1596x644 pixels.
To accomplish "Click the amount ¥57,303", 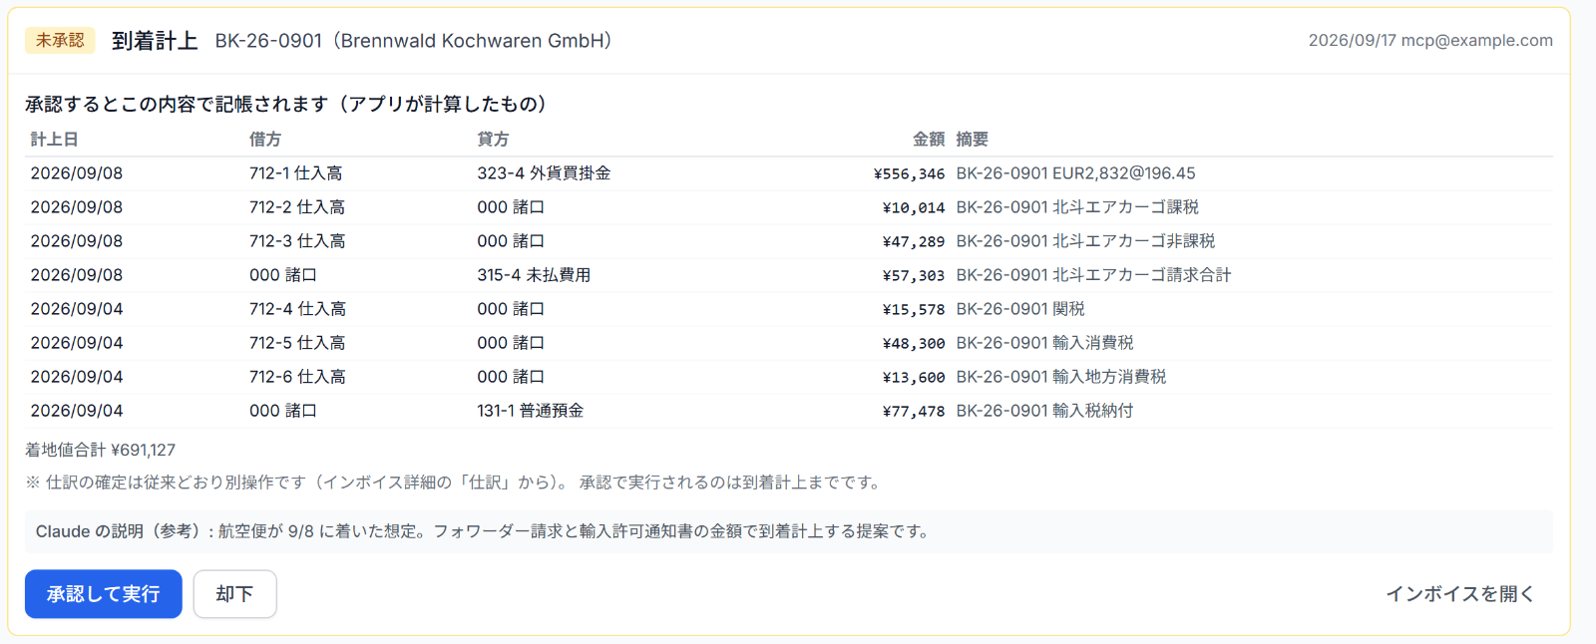I will click(x=914, y=276).
